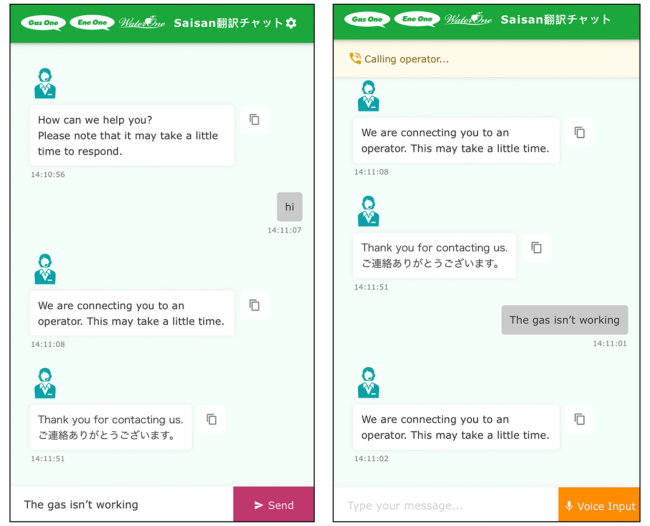Click the Gas One logo in left header

tap(44, 23)
